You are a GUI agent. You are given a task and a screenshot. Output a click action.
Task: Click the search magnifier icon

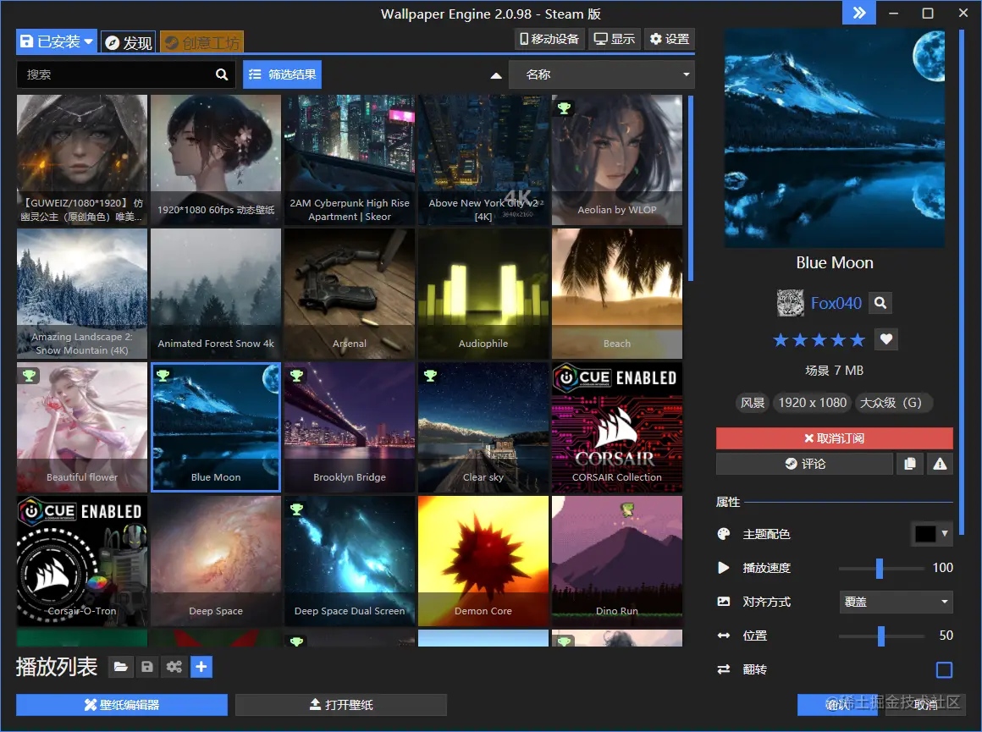pos(222,74)
